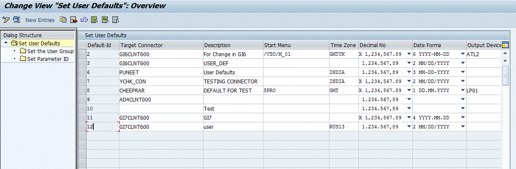Click the Time Zone column header
516x169 pixels.
(x=344, y=45)
